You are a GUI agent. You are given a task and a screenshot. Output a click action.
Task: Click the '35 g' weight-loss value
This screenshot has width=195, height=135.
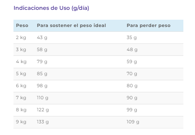click(x=132, y=38)
